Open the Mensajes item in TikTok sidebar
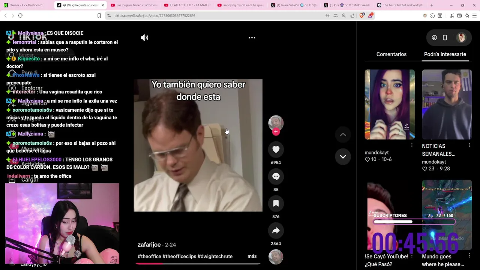The image size is (480, 270). point(28,149)
